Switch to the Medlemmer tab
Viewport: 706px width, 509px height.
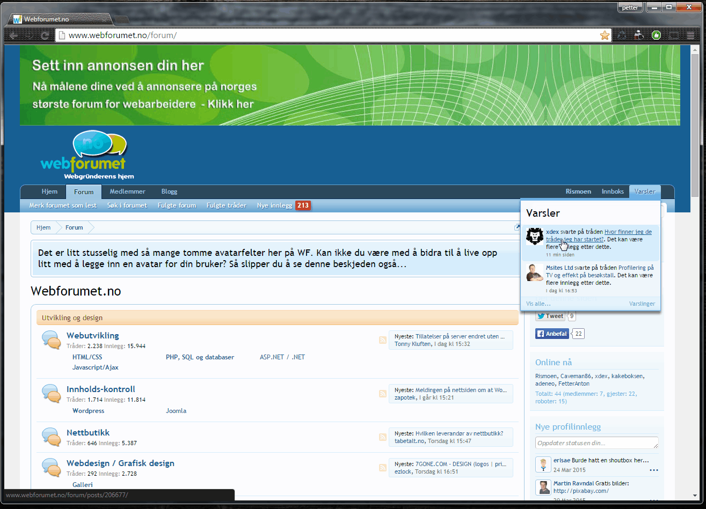[127, 191]
